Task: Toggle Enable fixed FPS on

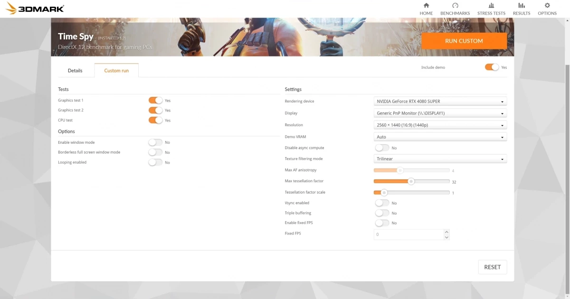Action: tap(382, 223)
